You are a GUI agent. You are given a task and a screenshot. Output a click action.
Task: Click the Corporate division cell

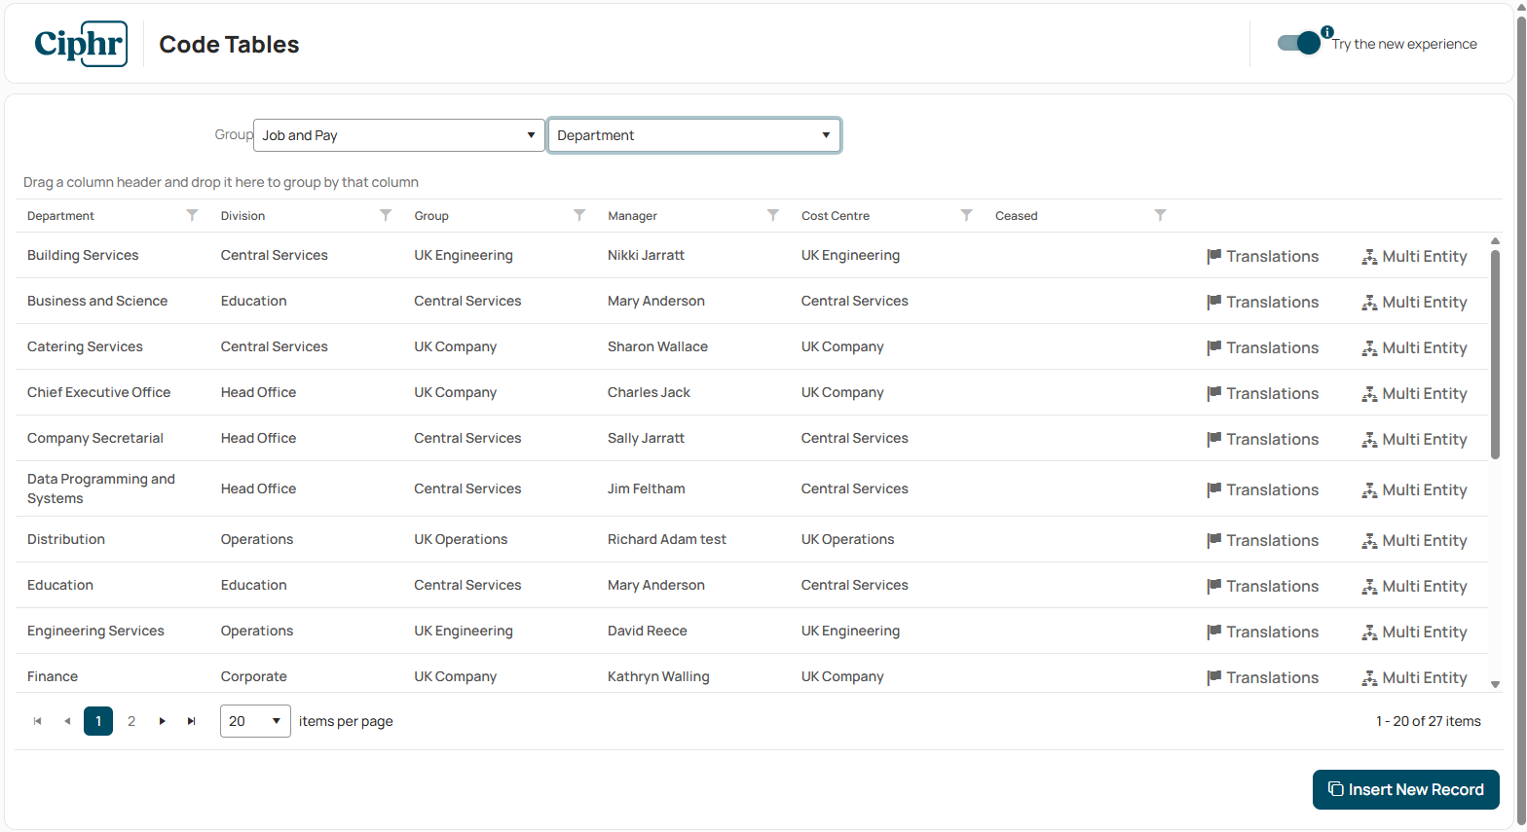[x=253, y=676]
